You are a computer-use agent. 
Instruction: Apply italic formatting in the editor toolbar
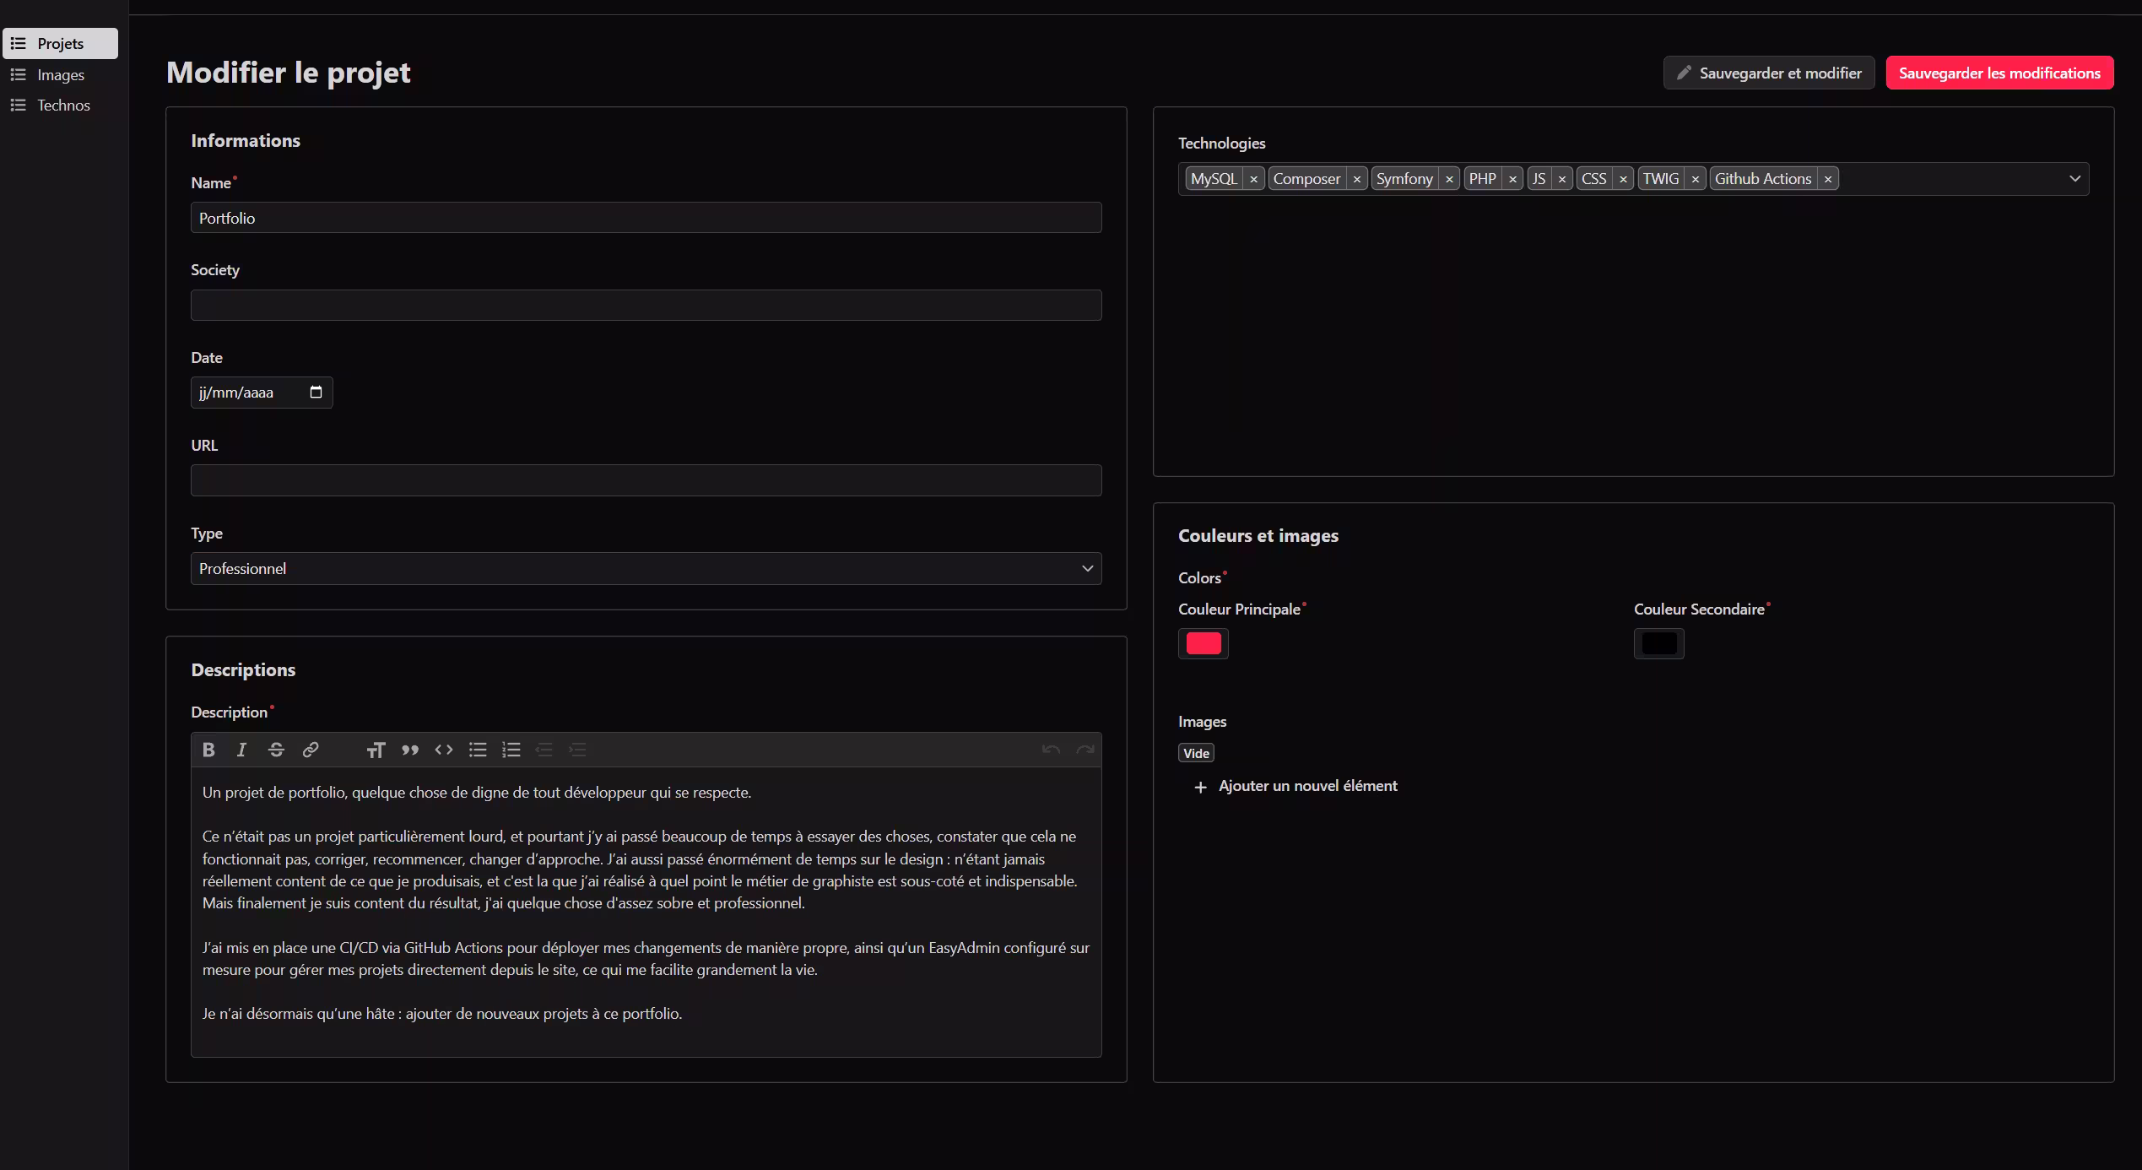pos(241,750)
